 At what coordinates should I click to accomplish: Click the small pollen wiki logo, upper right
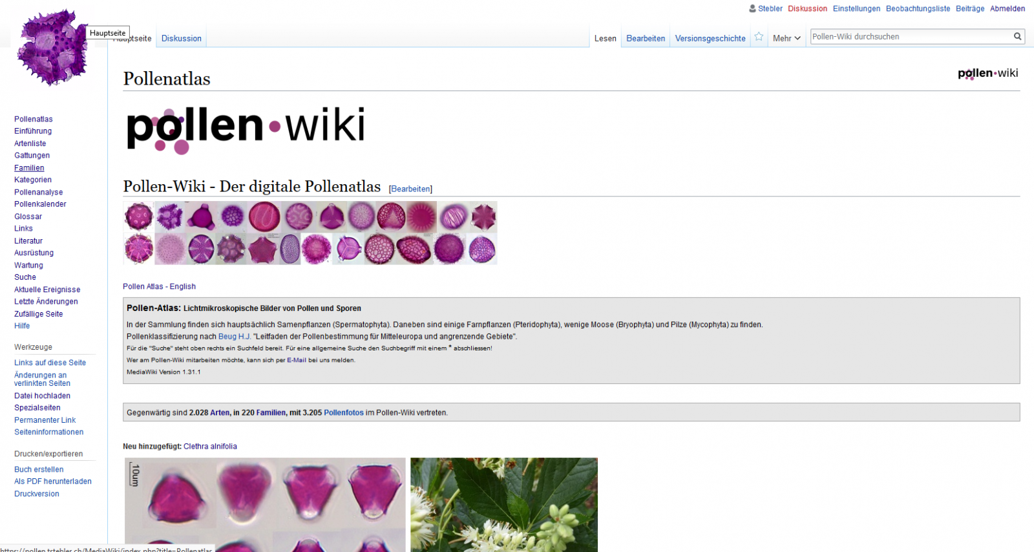[x=987, y=74]
